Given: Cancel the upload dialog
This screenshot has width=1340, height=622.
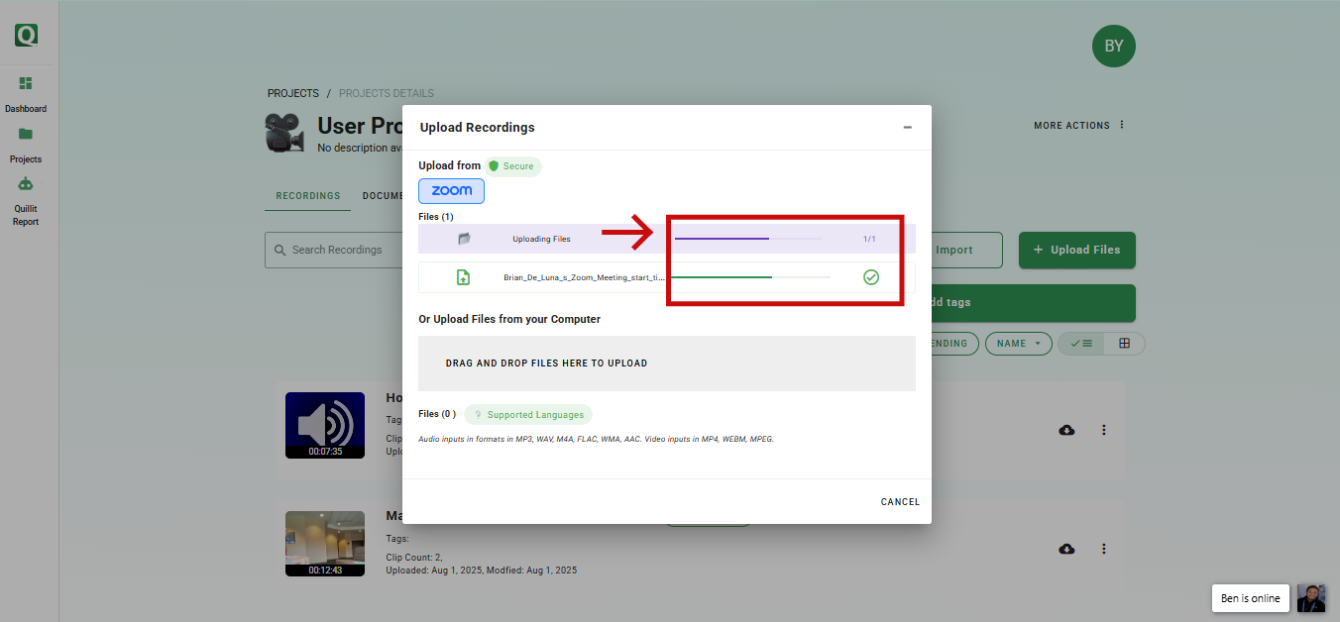Looking at the screenshot, I should click(x=900, y=502).
